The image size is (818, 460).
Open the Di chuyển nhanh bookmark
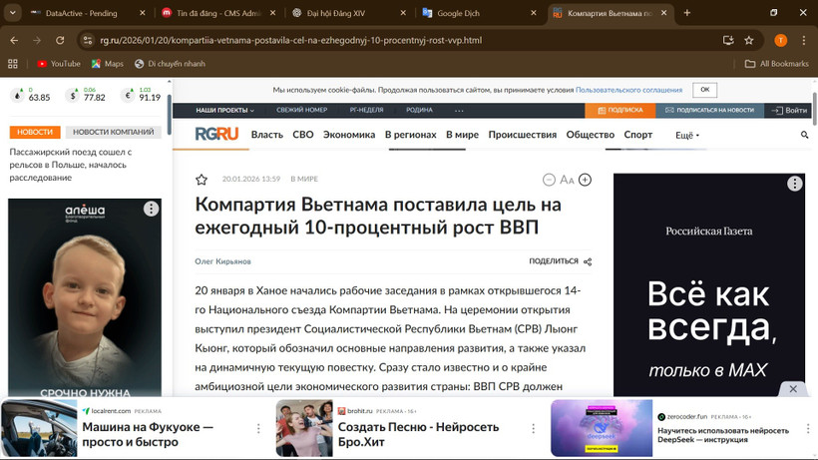[x=170, y=64]
